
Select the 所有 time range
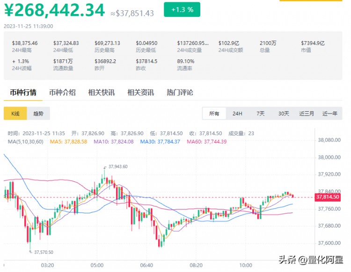pos(214,114)
